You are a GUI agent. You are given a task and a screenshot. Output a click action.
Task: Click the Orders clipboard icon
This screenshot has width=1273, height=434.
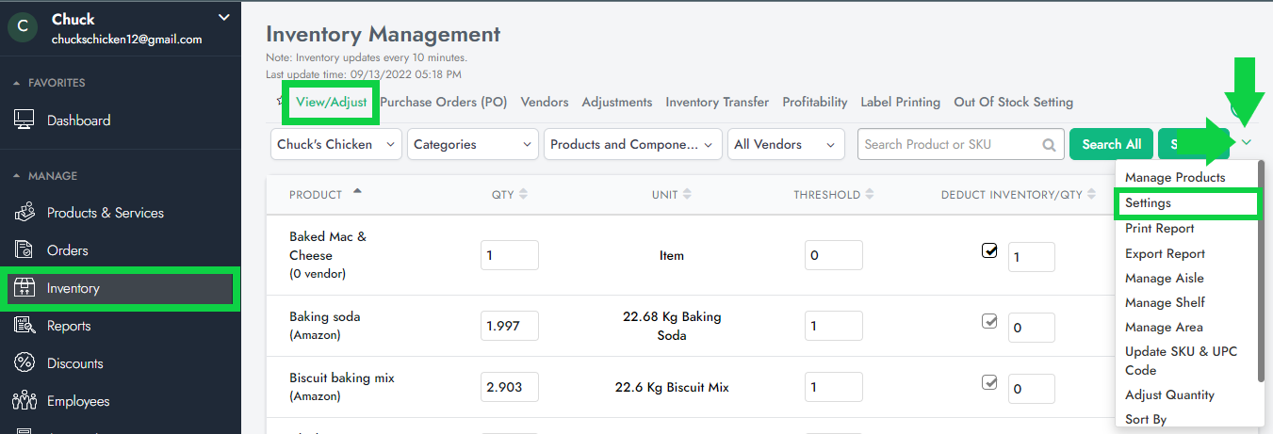coord(24,250)
